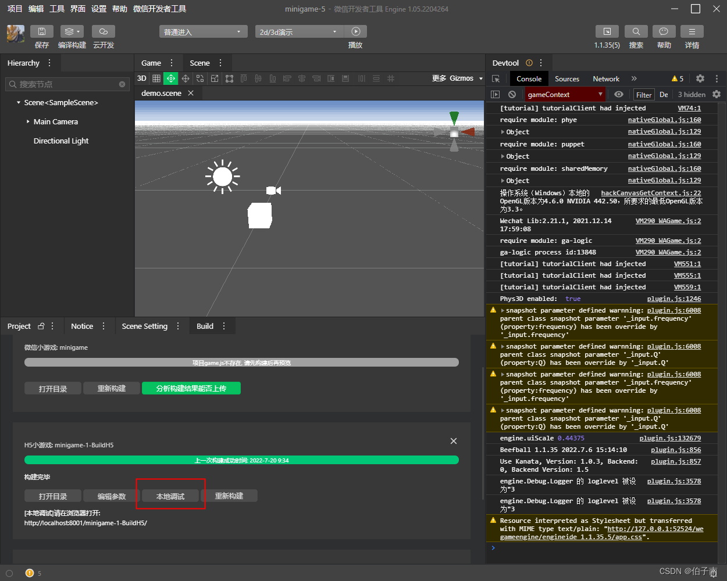Select Directional Light in Hierarchy
Viewport: 727px width, 581px height.
click(61, 141)
